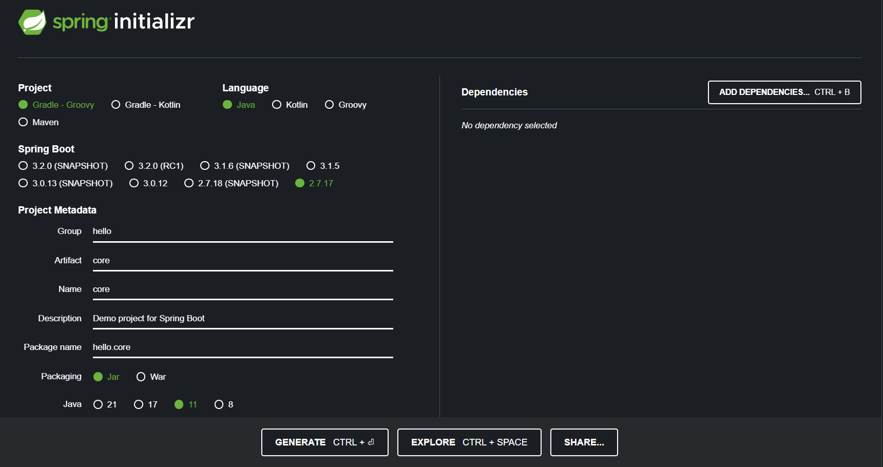This screenshot has width=883, height=467.
Task: Click the 'Package name' label
Action: [52, 347]
